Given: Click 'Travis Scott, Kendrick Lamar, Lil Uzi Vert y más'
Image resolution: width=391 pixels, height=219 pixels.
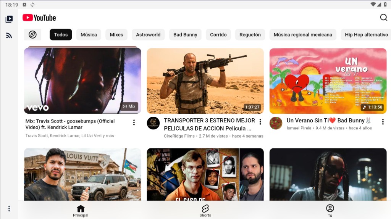Looking at the screenshot, I should [x=69, y=135].
